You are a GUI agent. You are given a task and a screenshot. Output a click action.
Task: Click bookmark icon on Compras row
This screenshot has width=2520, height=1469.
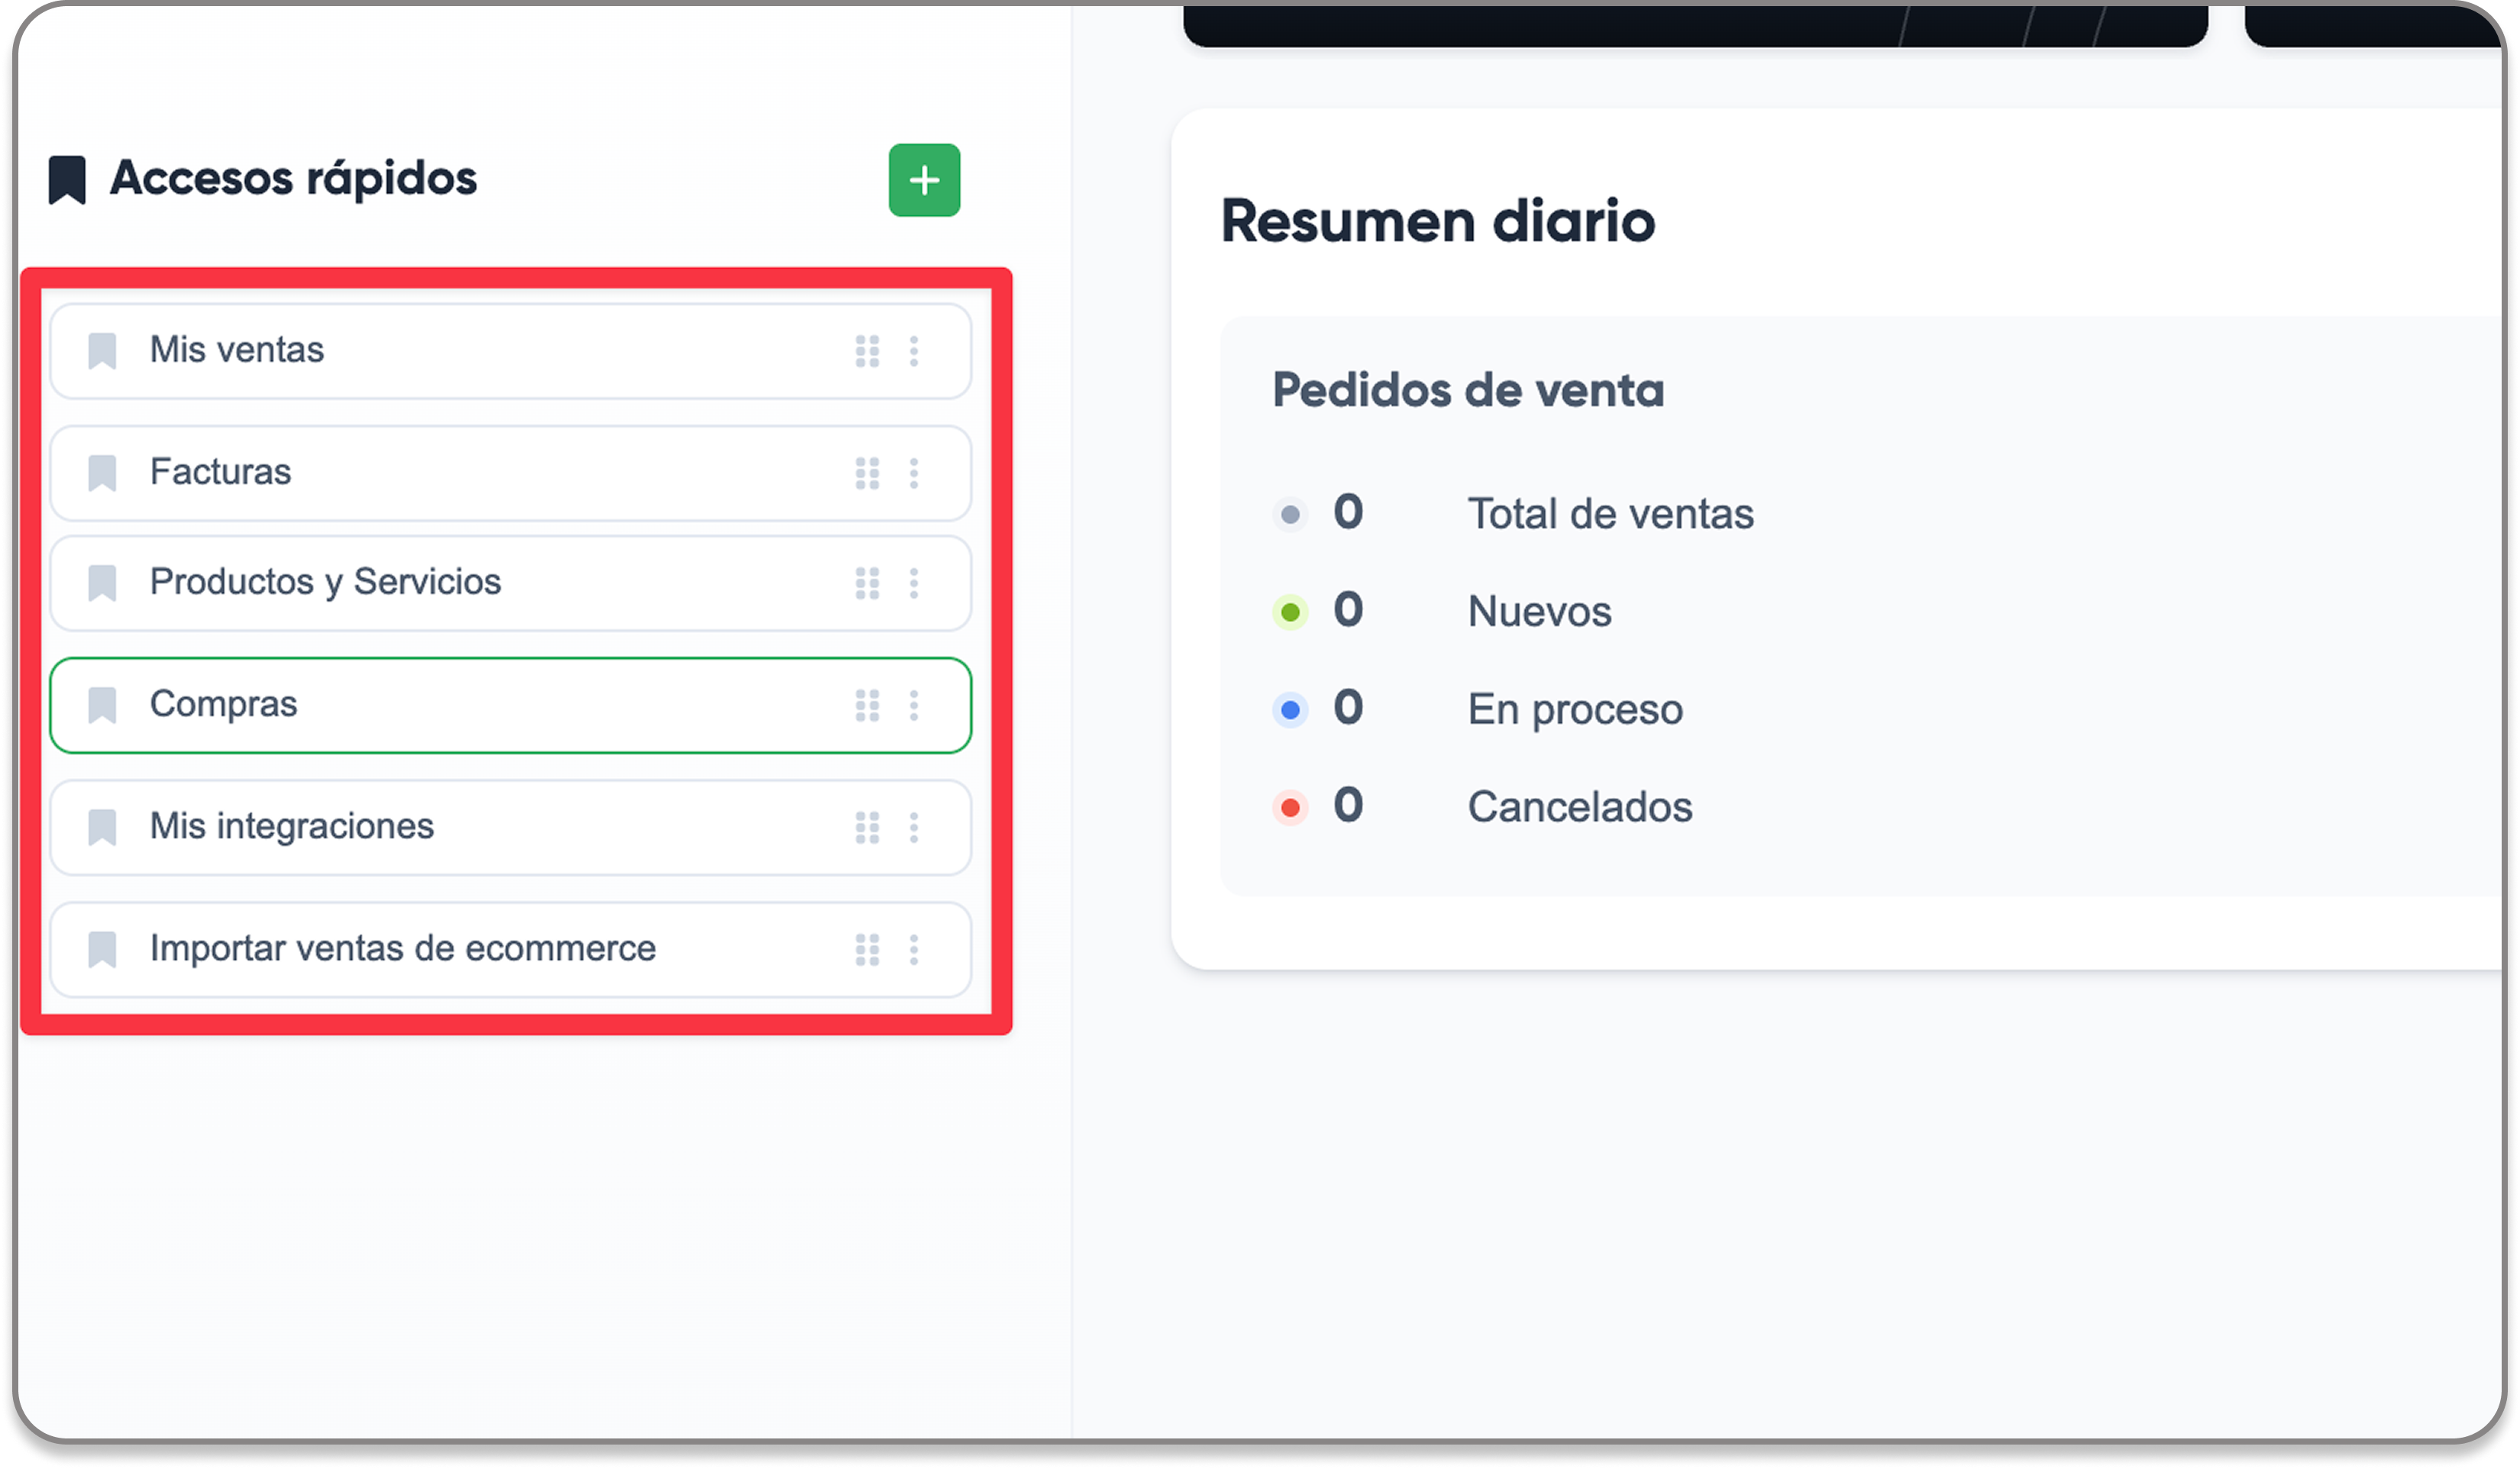(102, 705)
